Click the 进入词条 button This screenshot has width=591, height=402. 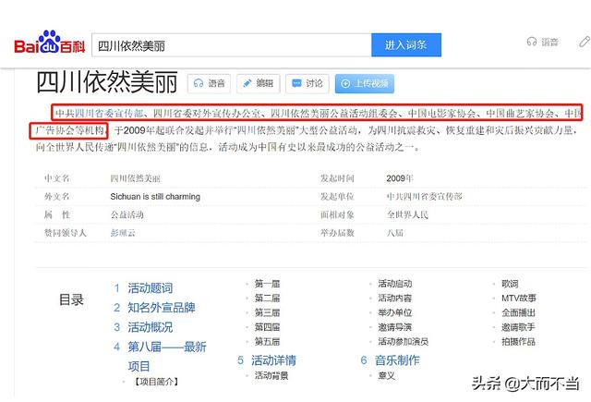[406, 45]
